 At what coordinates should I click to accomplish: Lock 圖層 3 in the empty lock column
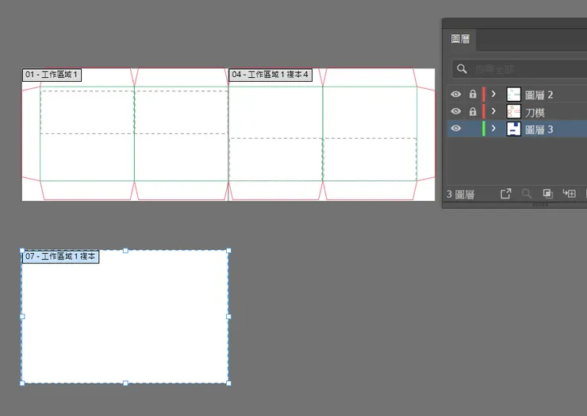pos(473,129)
